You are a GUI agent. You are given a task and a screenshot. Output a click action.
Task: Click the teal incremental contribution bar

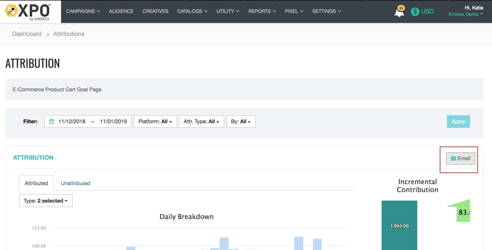tap(399, 225)
